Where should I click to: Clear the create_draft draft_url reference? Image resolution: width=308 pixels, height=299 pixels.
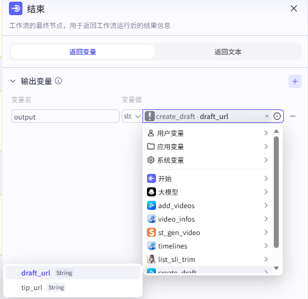pos(266,116)
